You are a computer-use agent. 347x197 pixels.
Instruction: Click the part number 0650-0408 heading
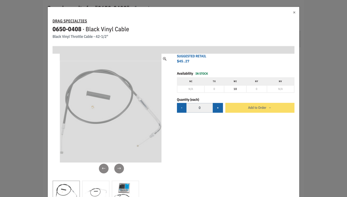(x=67, y=29)
